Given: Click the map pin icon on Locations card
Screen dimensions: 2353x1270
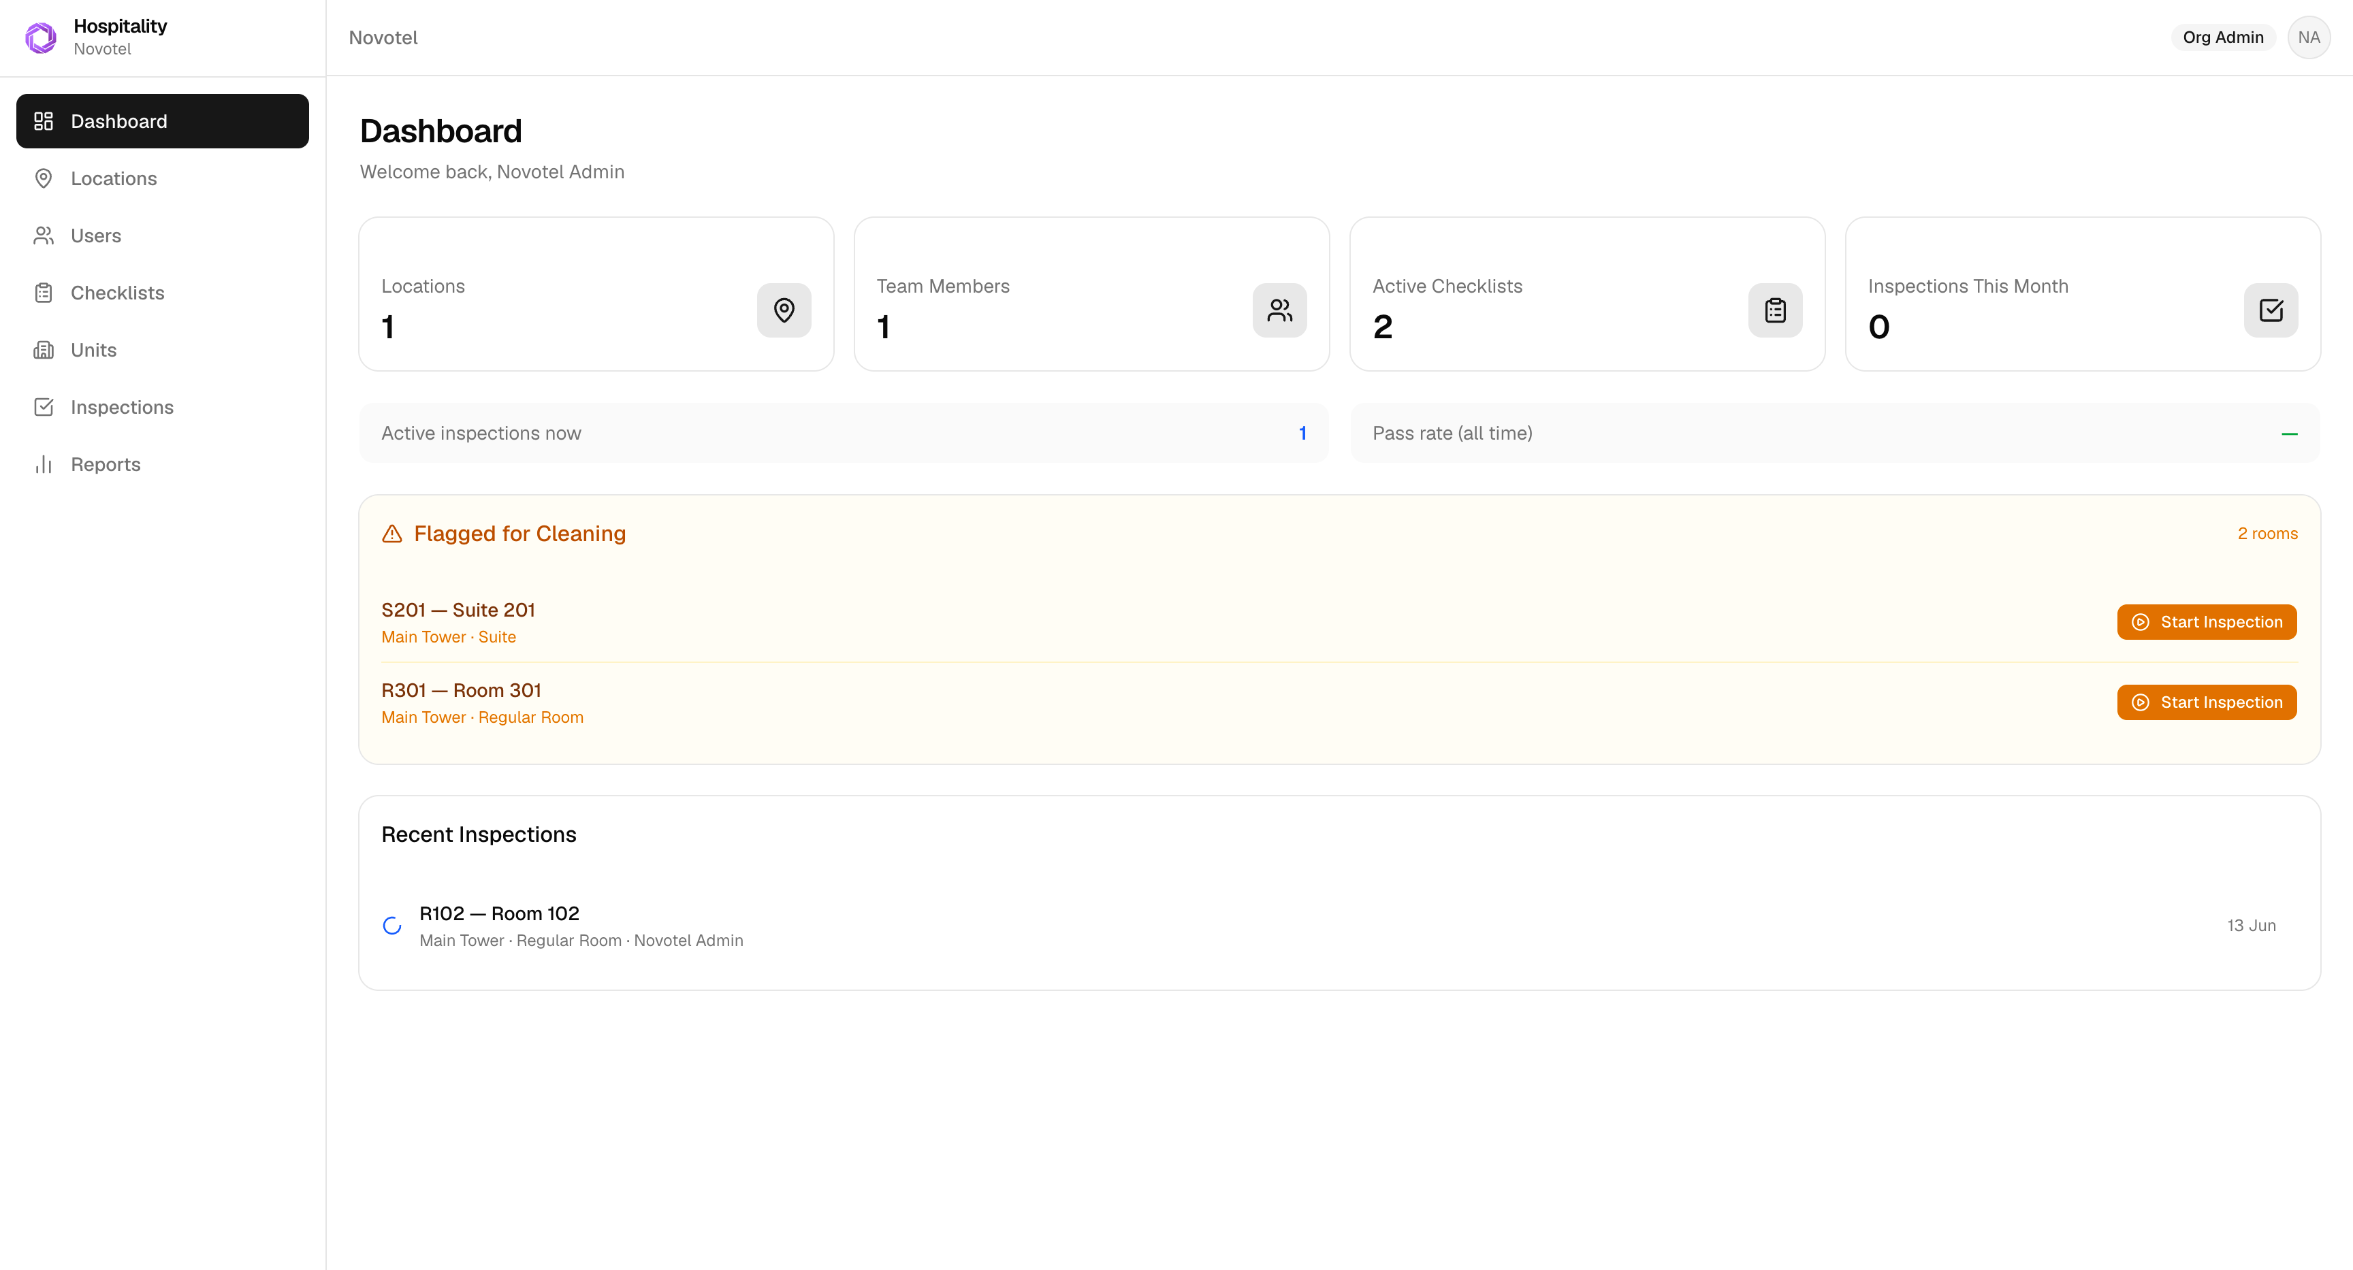Looking at the screenshot, I should point(784,310).
